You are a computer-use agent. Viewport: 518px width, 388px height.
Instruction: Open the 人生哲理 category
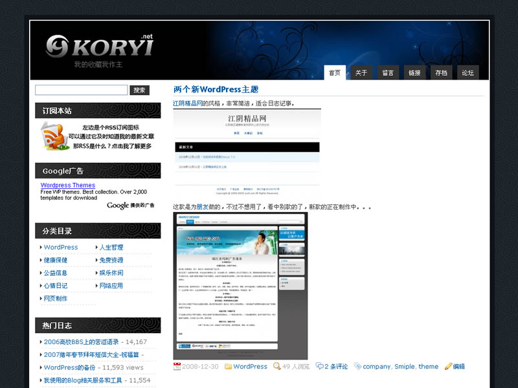click(111, 247)
